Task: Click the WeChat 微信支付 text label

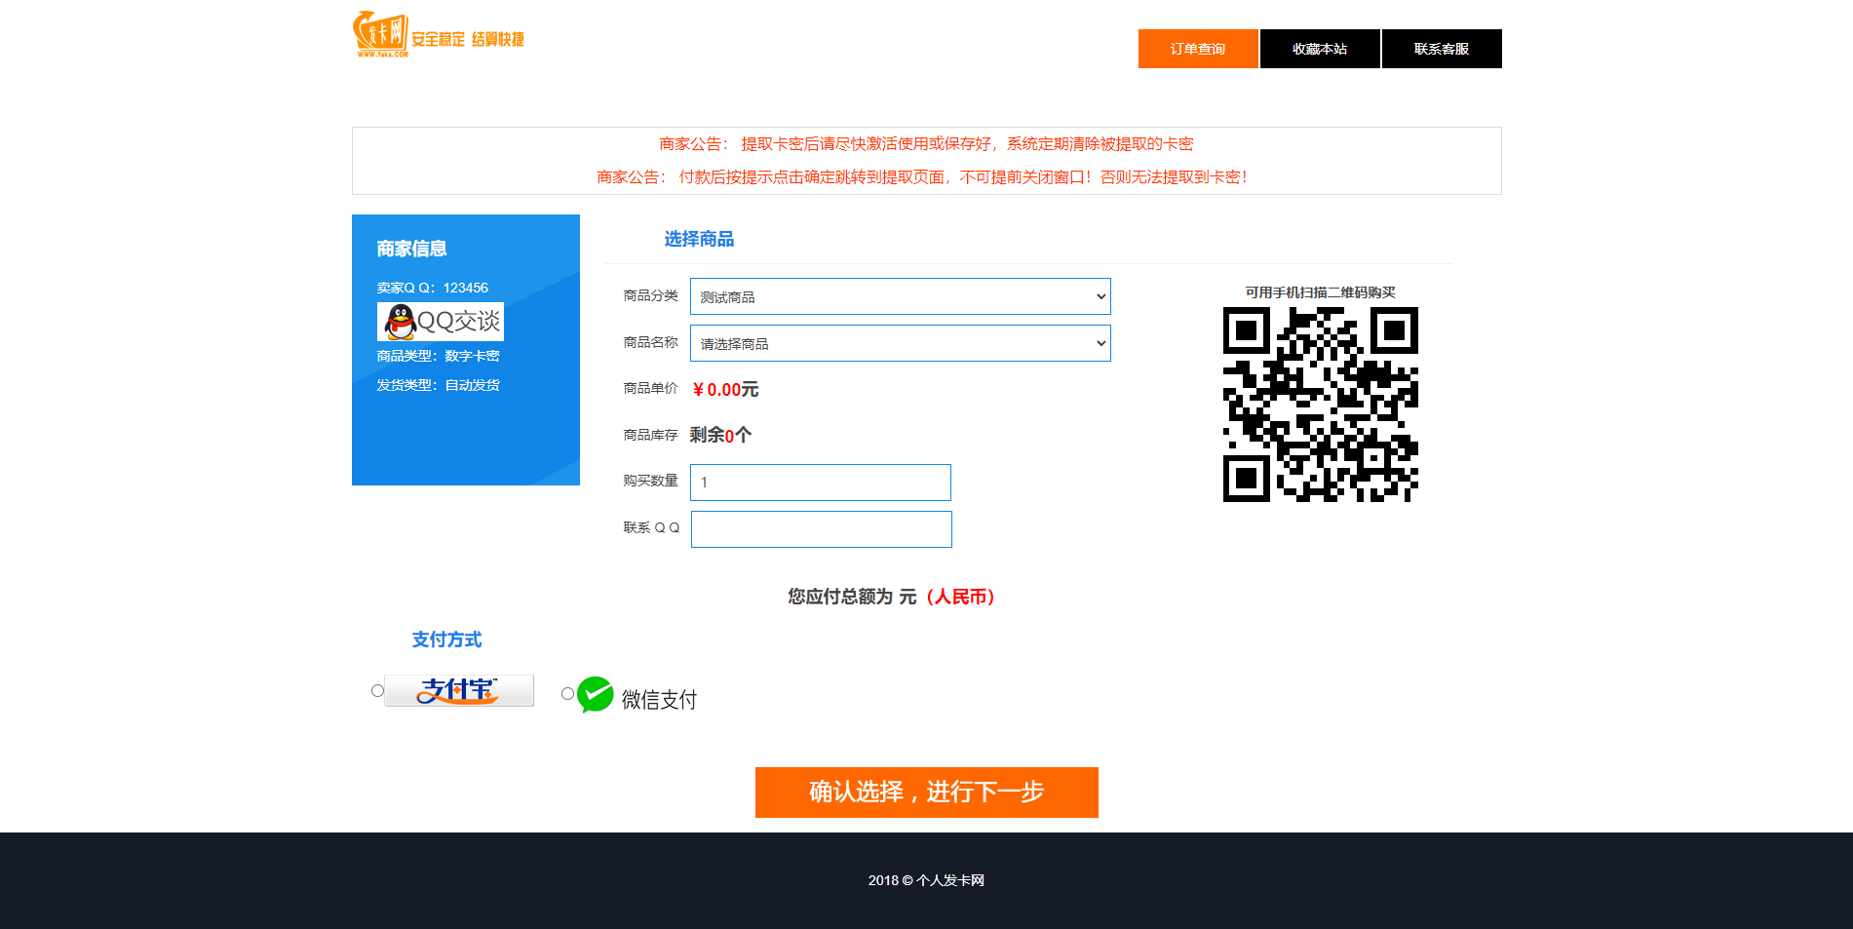Action: tap(657, 698)
